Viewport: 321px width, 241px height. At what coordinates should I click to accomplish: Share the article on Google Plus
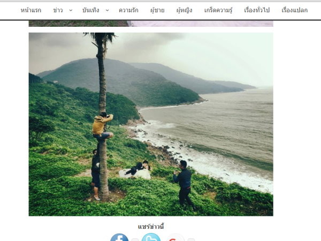tap(175, 238)
